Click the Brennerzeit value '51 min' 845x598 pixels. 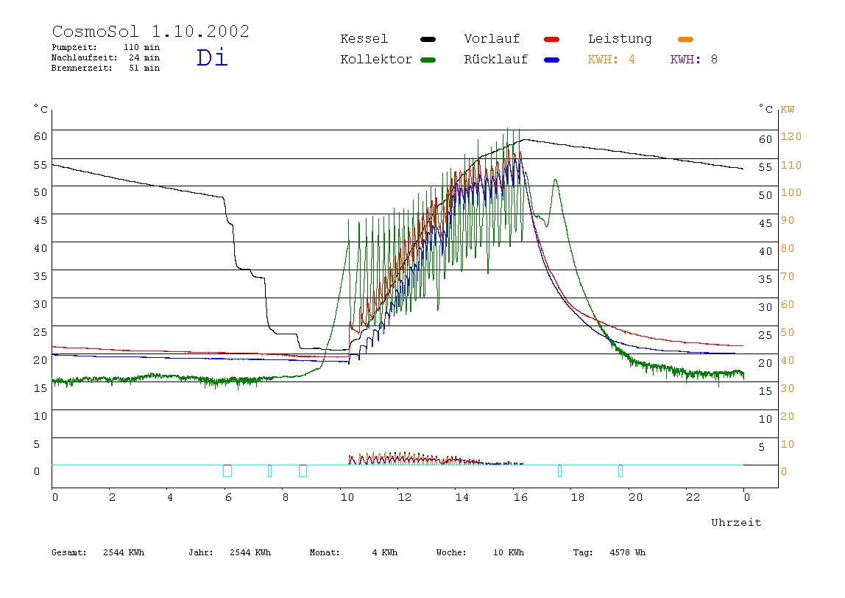(x=144, y=68)
